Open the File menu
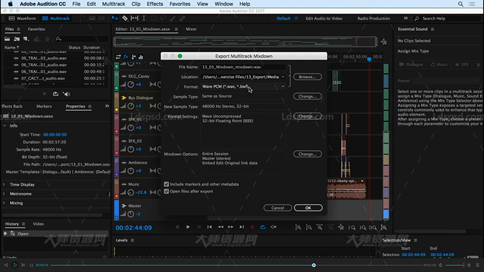Viewport: 484px width, 272px height. 76,4
